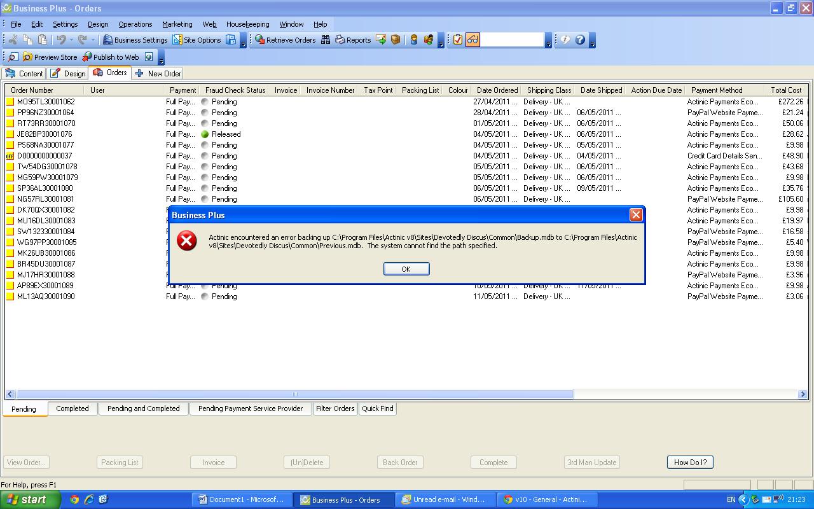Click the package box toolbar icon
Viewport: 814px width, 509px height.
coord(396,40)
